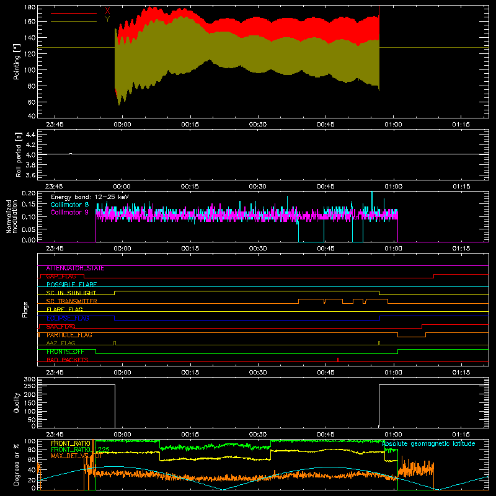Select the X legend label
The height and width of the screenshot is (496, 496).
point(107,11)
